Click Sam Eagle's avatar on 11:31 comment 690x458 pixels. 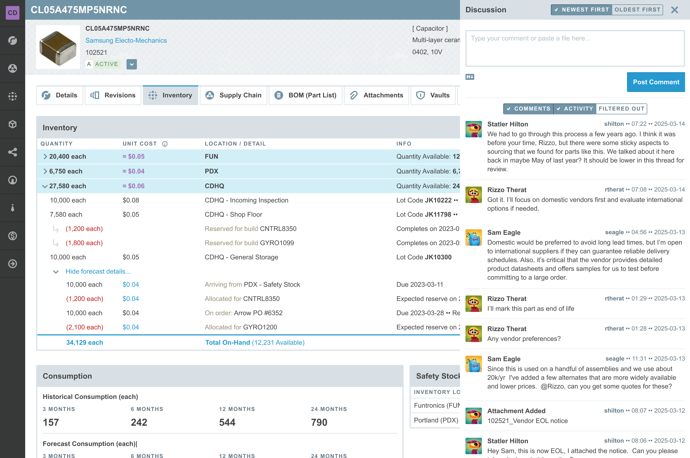pos(473,364)
